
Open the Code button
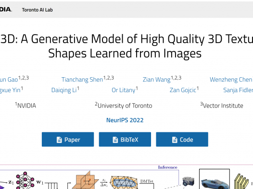(x=182, y=140)
